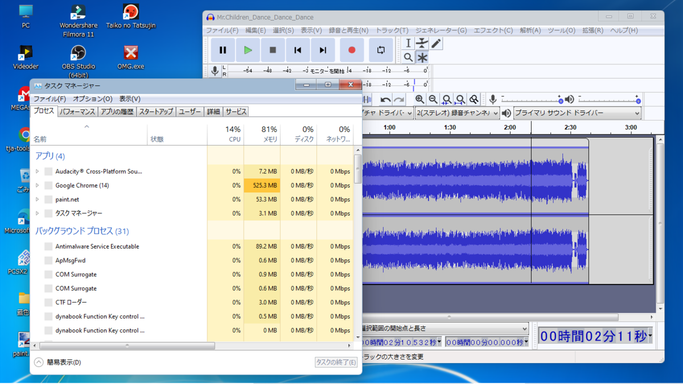Open the OMG.exe desktop icon
This screenshot has height=384, width=683.
tap(131, 57)
